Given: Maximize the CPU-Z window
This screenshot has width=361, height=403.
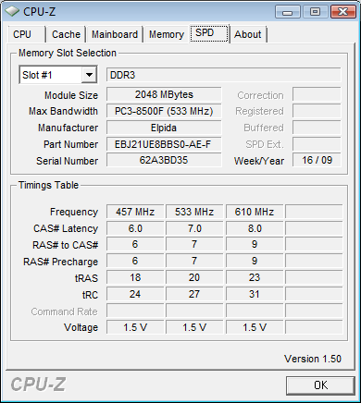Looking at the screenshot, I should point(315,12).
